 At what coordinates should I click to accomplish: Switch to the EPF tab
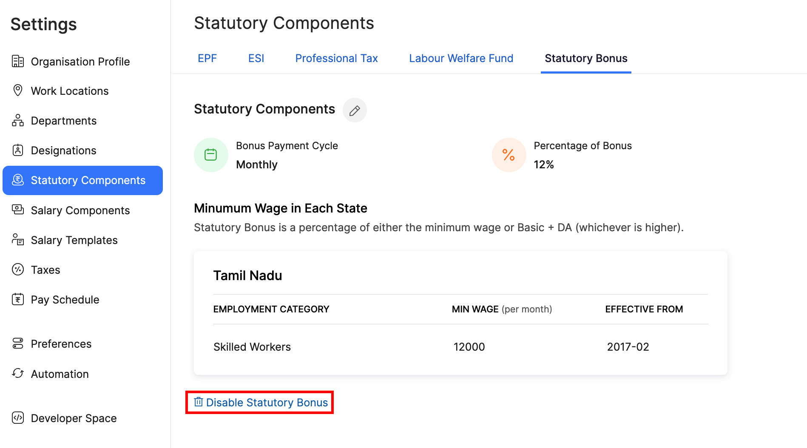click(x=207, y=58)
